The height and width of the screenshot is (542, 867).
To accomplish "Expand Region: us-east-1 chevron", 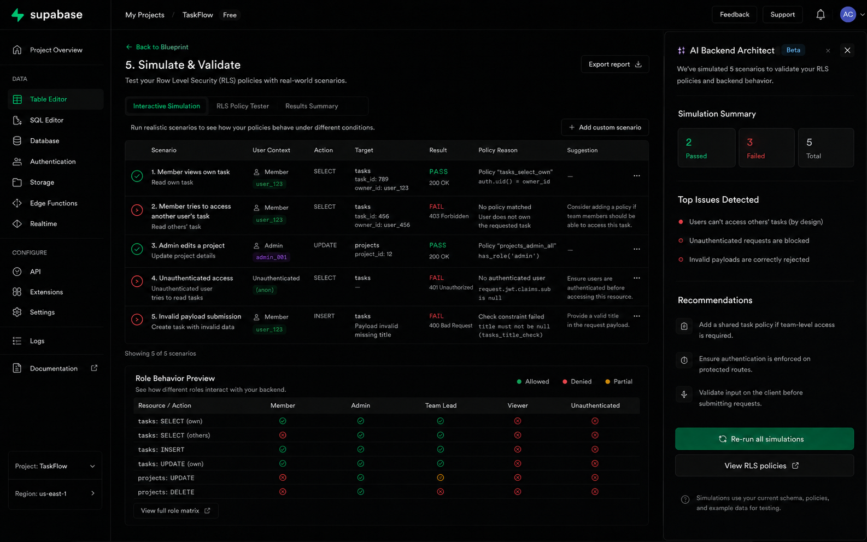I will pos(93,493).
